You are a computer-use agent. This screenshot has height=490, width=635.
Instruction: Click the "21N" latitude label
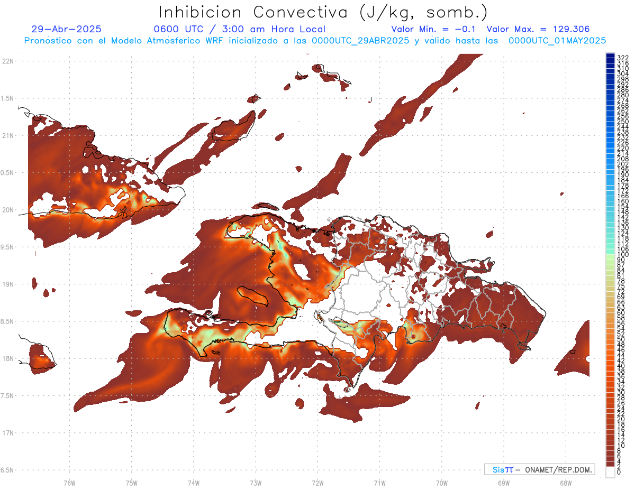[8, 135]
